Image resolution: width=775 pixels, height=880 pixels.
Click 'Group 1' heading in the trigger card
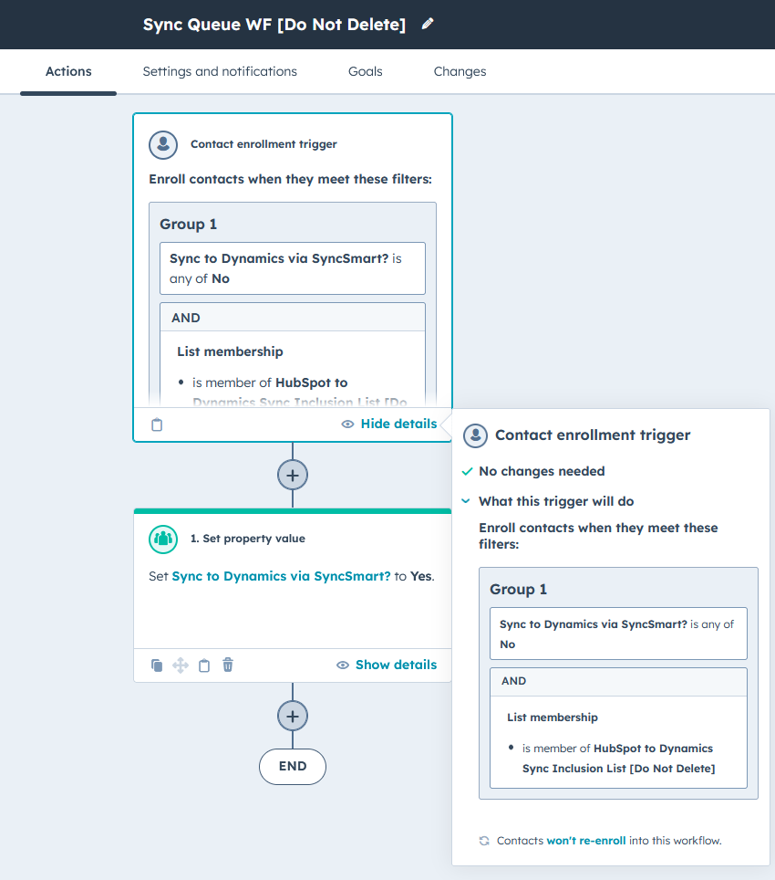[x=189, y=224]
